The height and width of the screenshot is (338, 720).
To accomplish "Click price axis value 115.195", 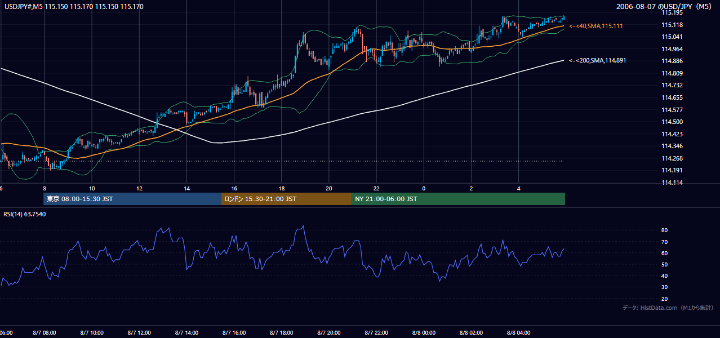I will [x=672, y=12].
